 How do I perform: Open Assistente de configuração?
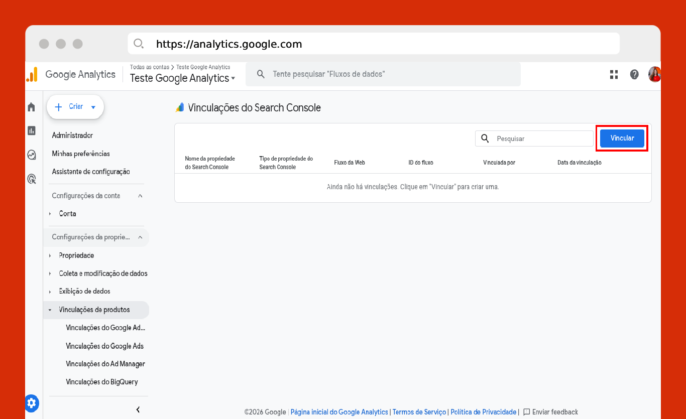91,172
